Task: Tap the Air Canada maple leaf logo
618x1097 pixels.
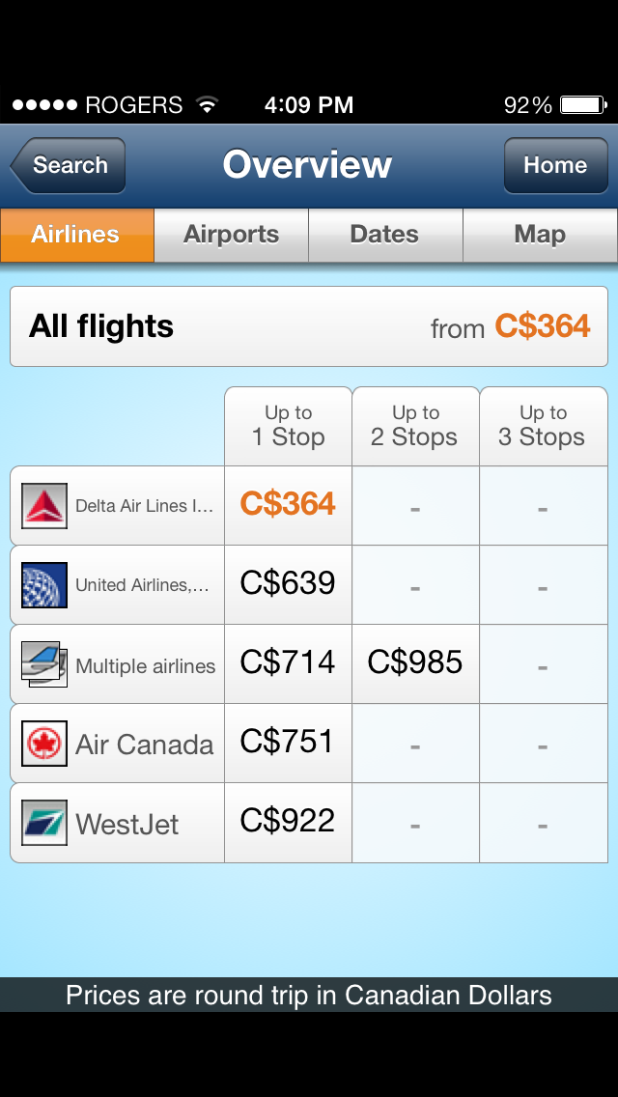Action: click(x=44, y=743)
